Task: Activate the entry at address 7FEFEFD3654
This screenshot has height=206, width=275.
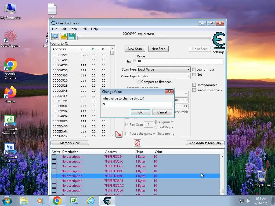Action: pyautogui.click(x=54, y=157)
